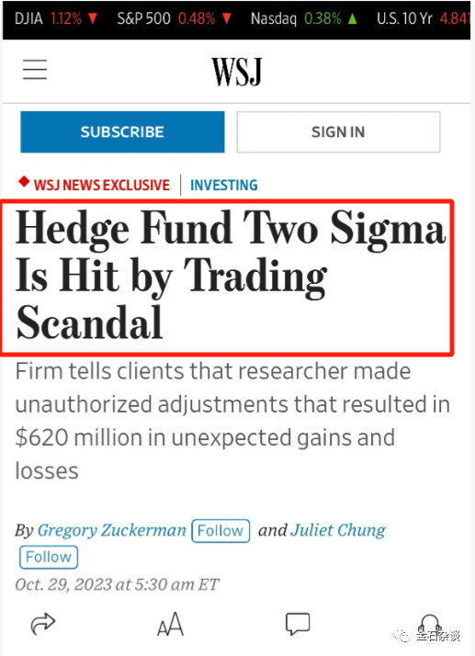Screen dimensions: 475x656
Task: Open the comments speech bubble
Action: point(298,624)
